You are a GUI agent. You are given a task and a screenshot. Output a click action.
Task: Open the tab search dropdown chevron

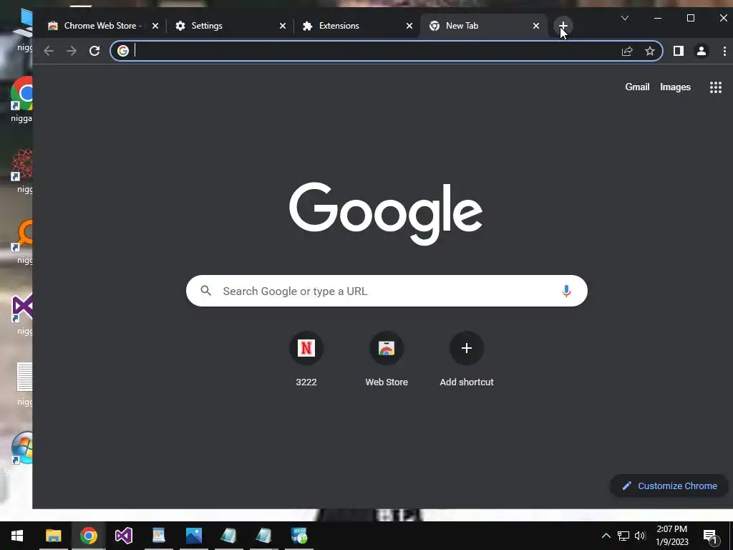[x=624, y=18]
